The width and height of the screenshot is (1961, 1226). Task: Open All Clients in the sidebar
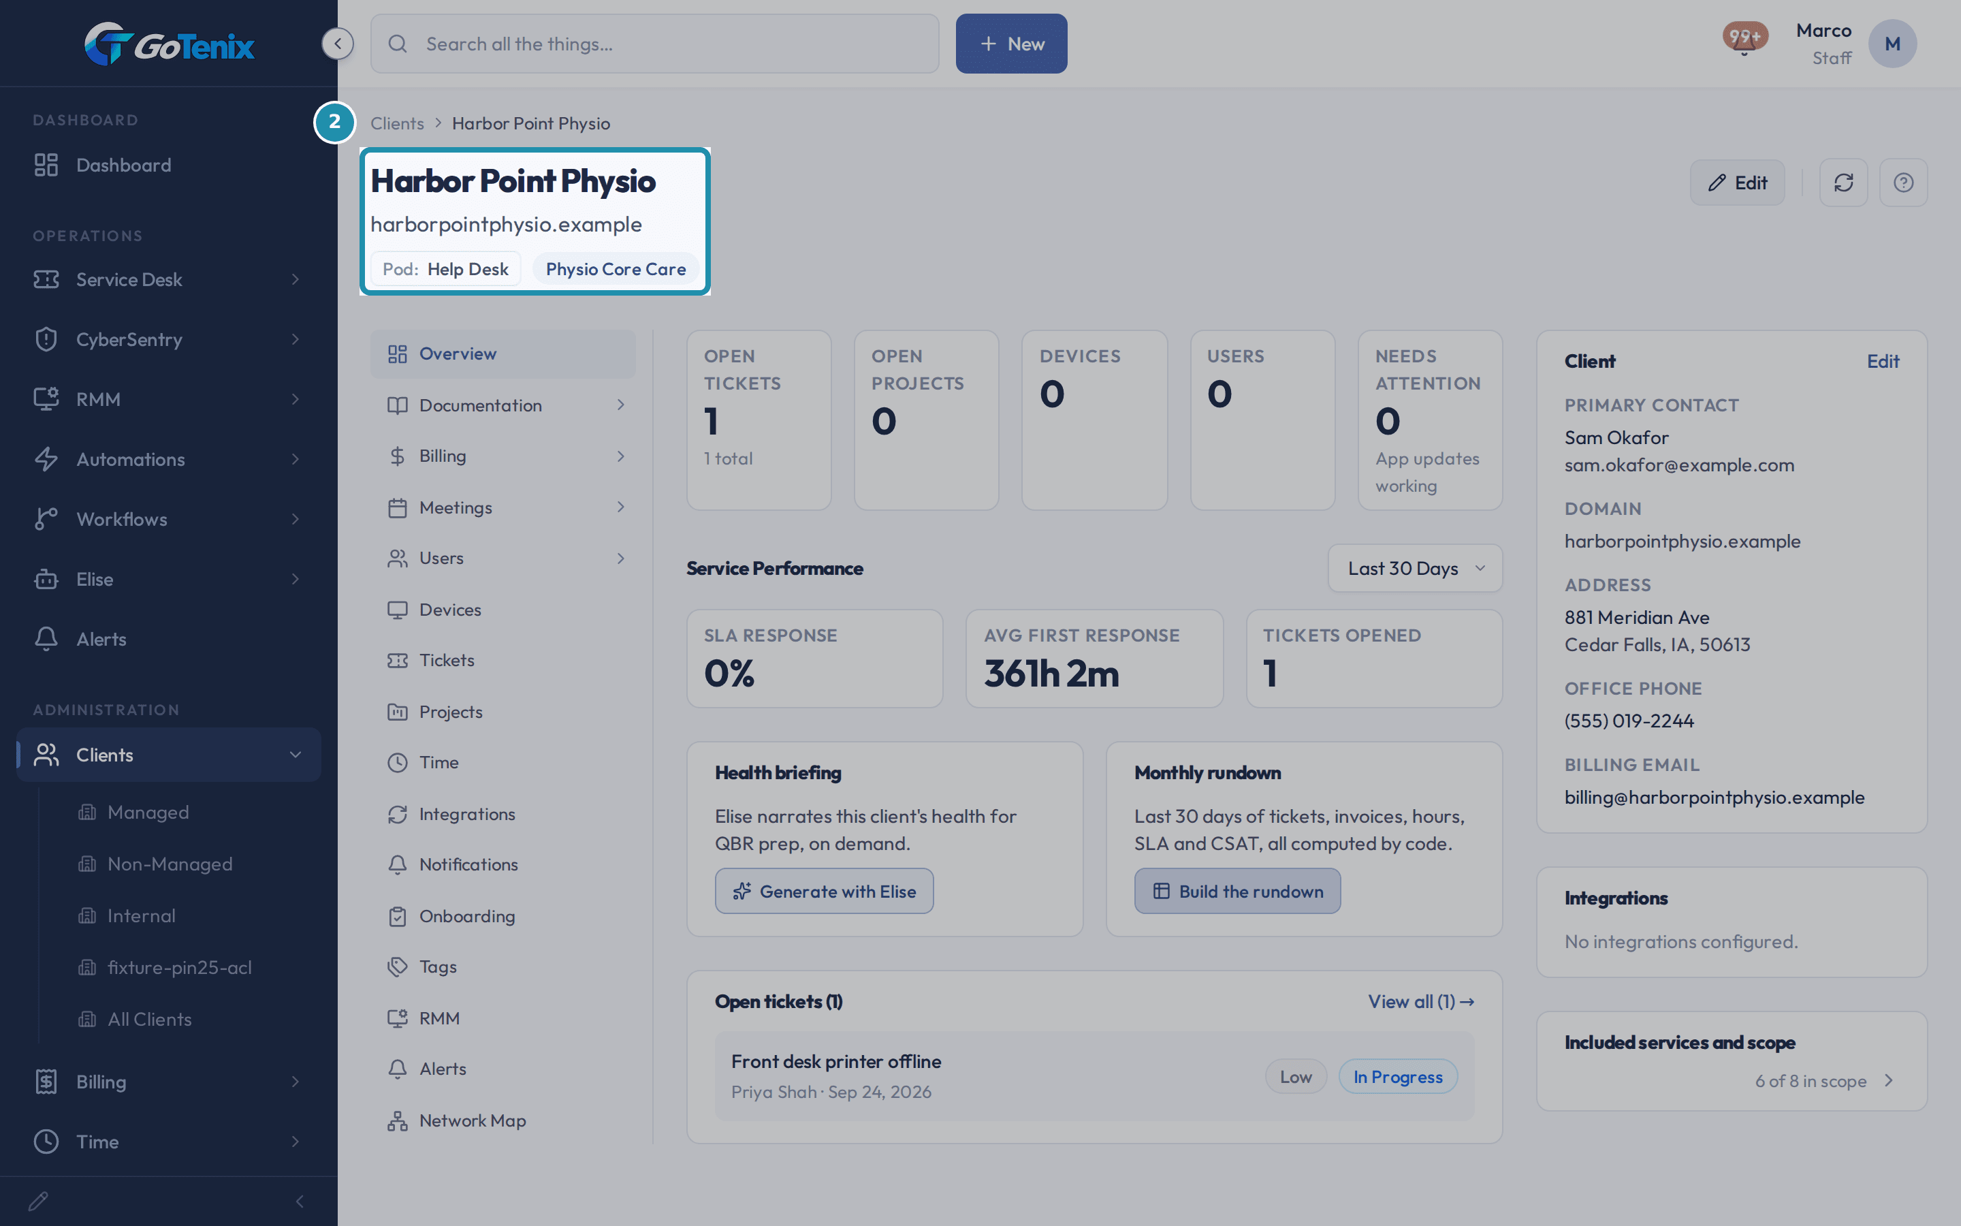pos(149,1019)
